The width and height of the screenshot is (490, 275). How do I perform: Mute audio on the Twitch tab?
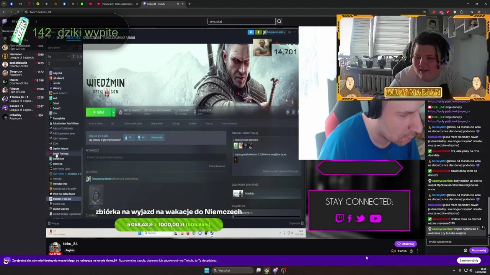point(178,4)
